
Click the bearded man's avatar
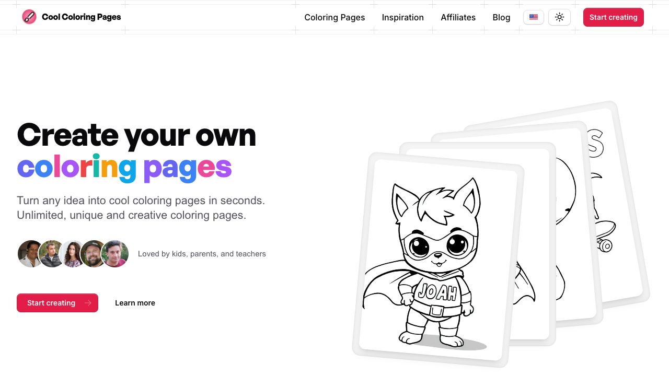click(x=94, y=254)
